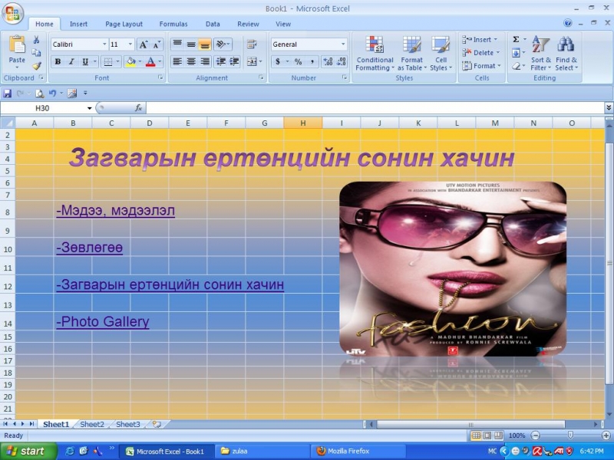Expand the Delete cells dropdown
The image size is (614, 460).
497,53
